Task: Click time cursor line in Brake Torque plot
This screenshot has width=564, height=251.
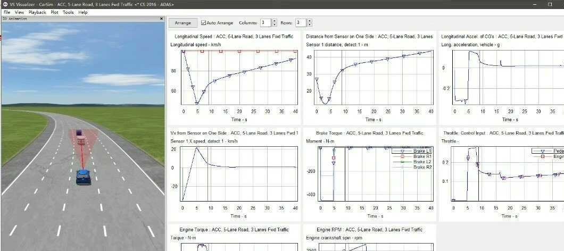Action: (x=345, y=174)
